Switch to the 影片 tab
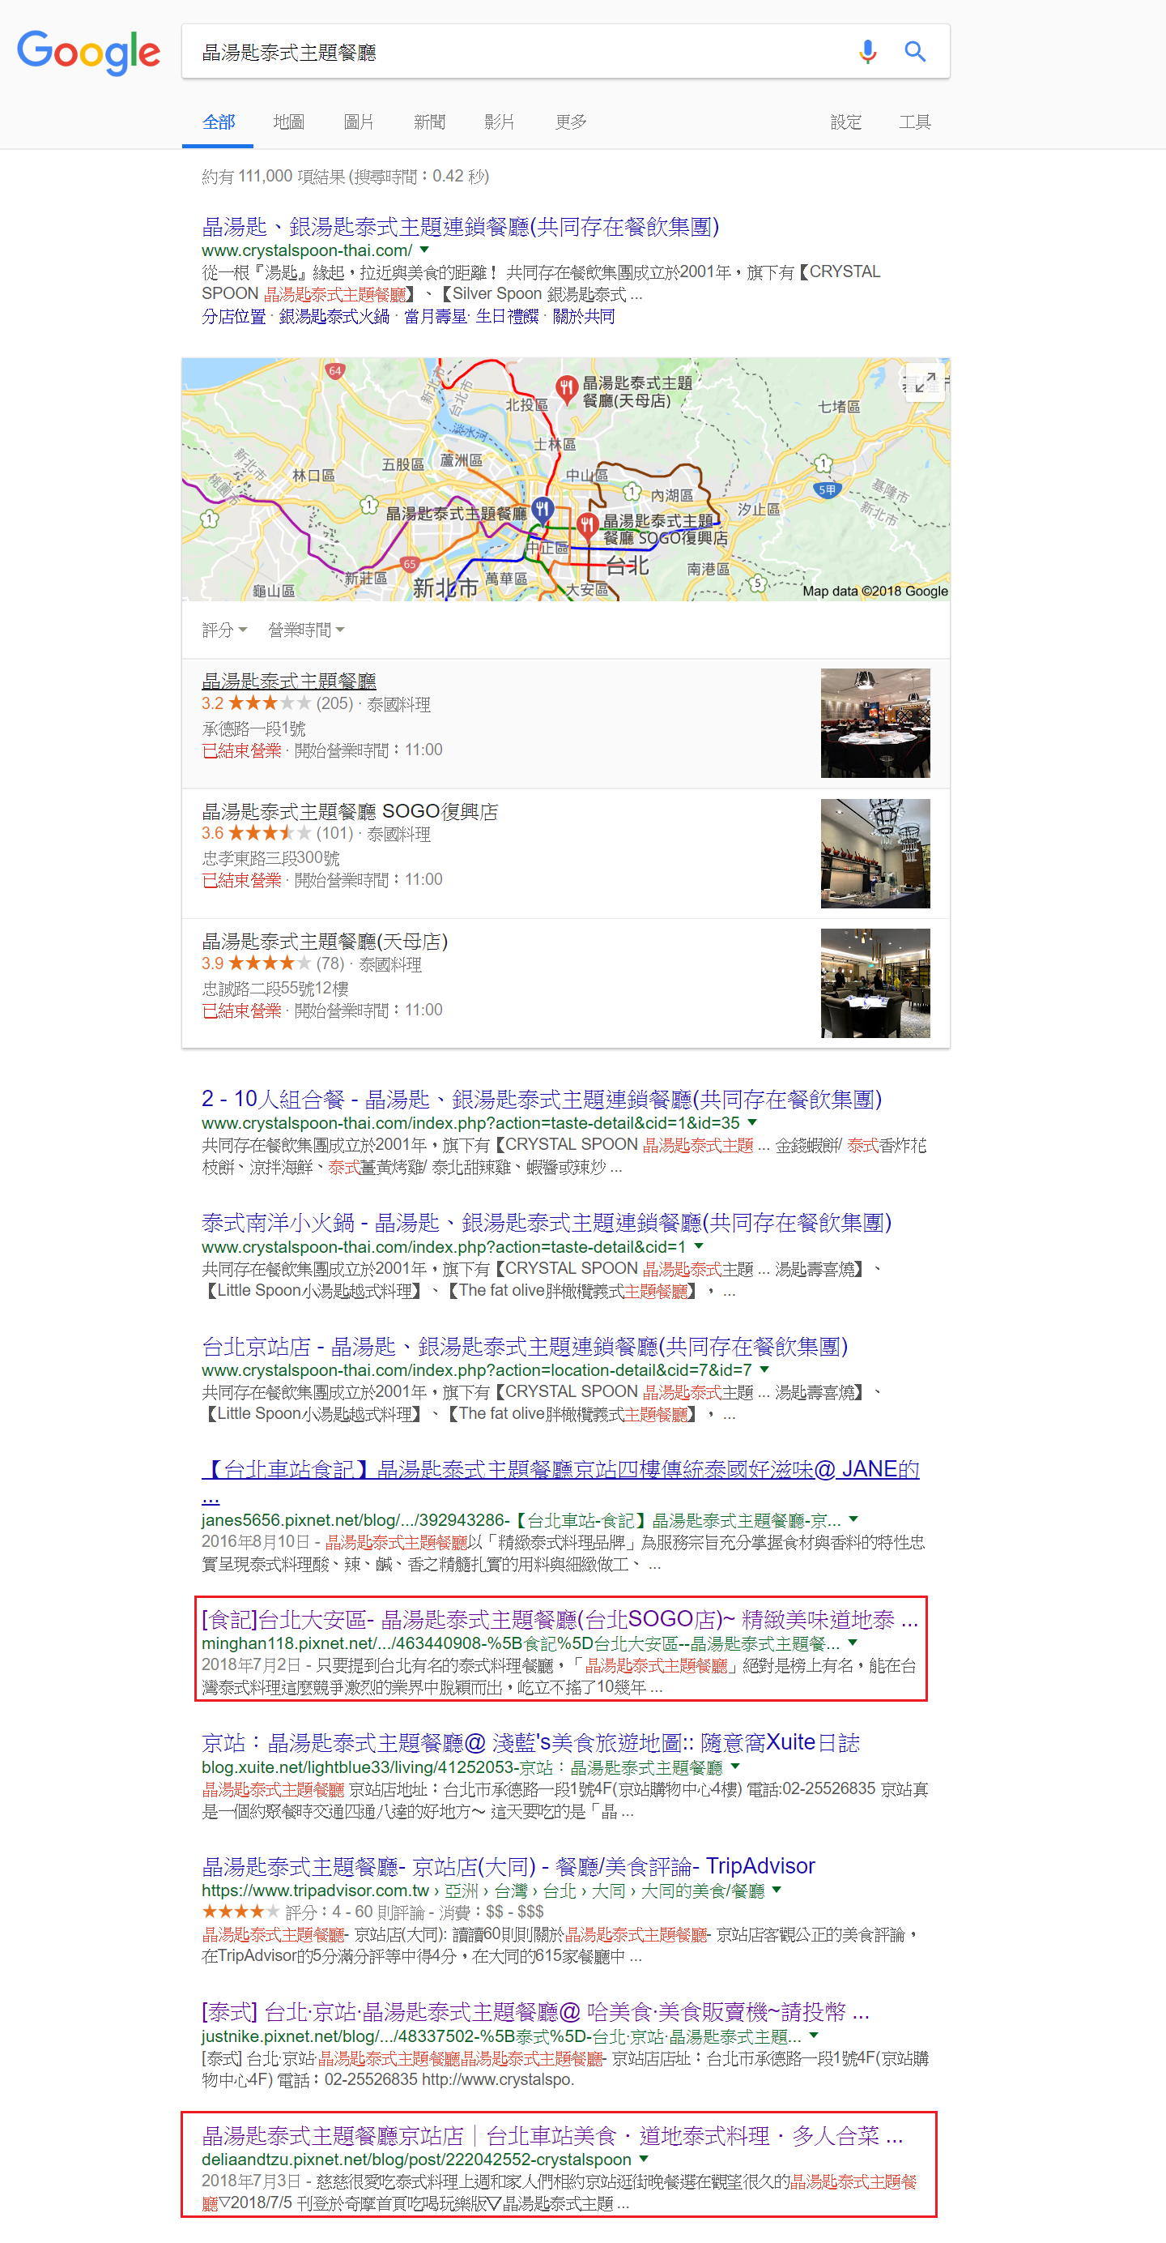This screenshot has width=1166, height=2243. (500, 122)
